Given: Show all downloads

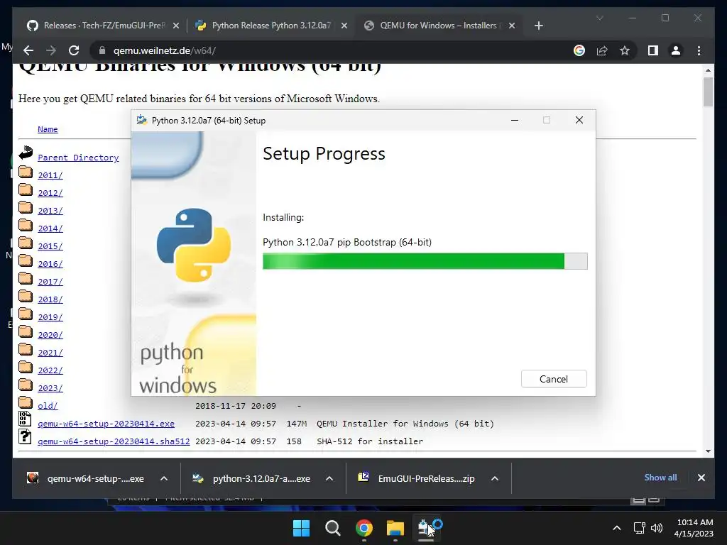Looking at the screenshot, I should tap(660, 478).
